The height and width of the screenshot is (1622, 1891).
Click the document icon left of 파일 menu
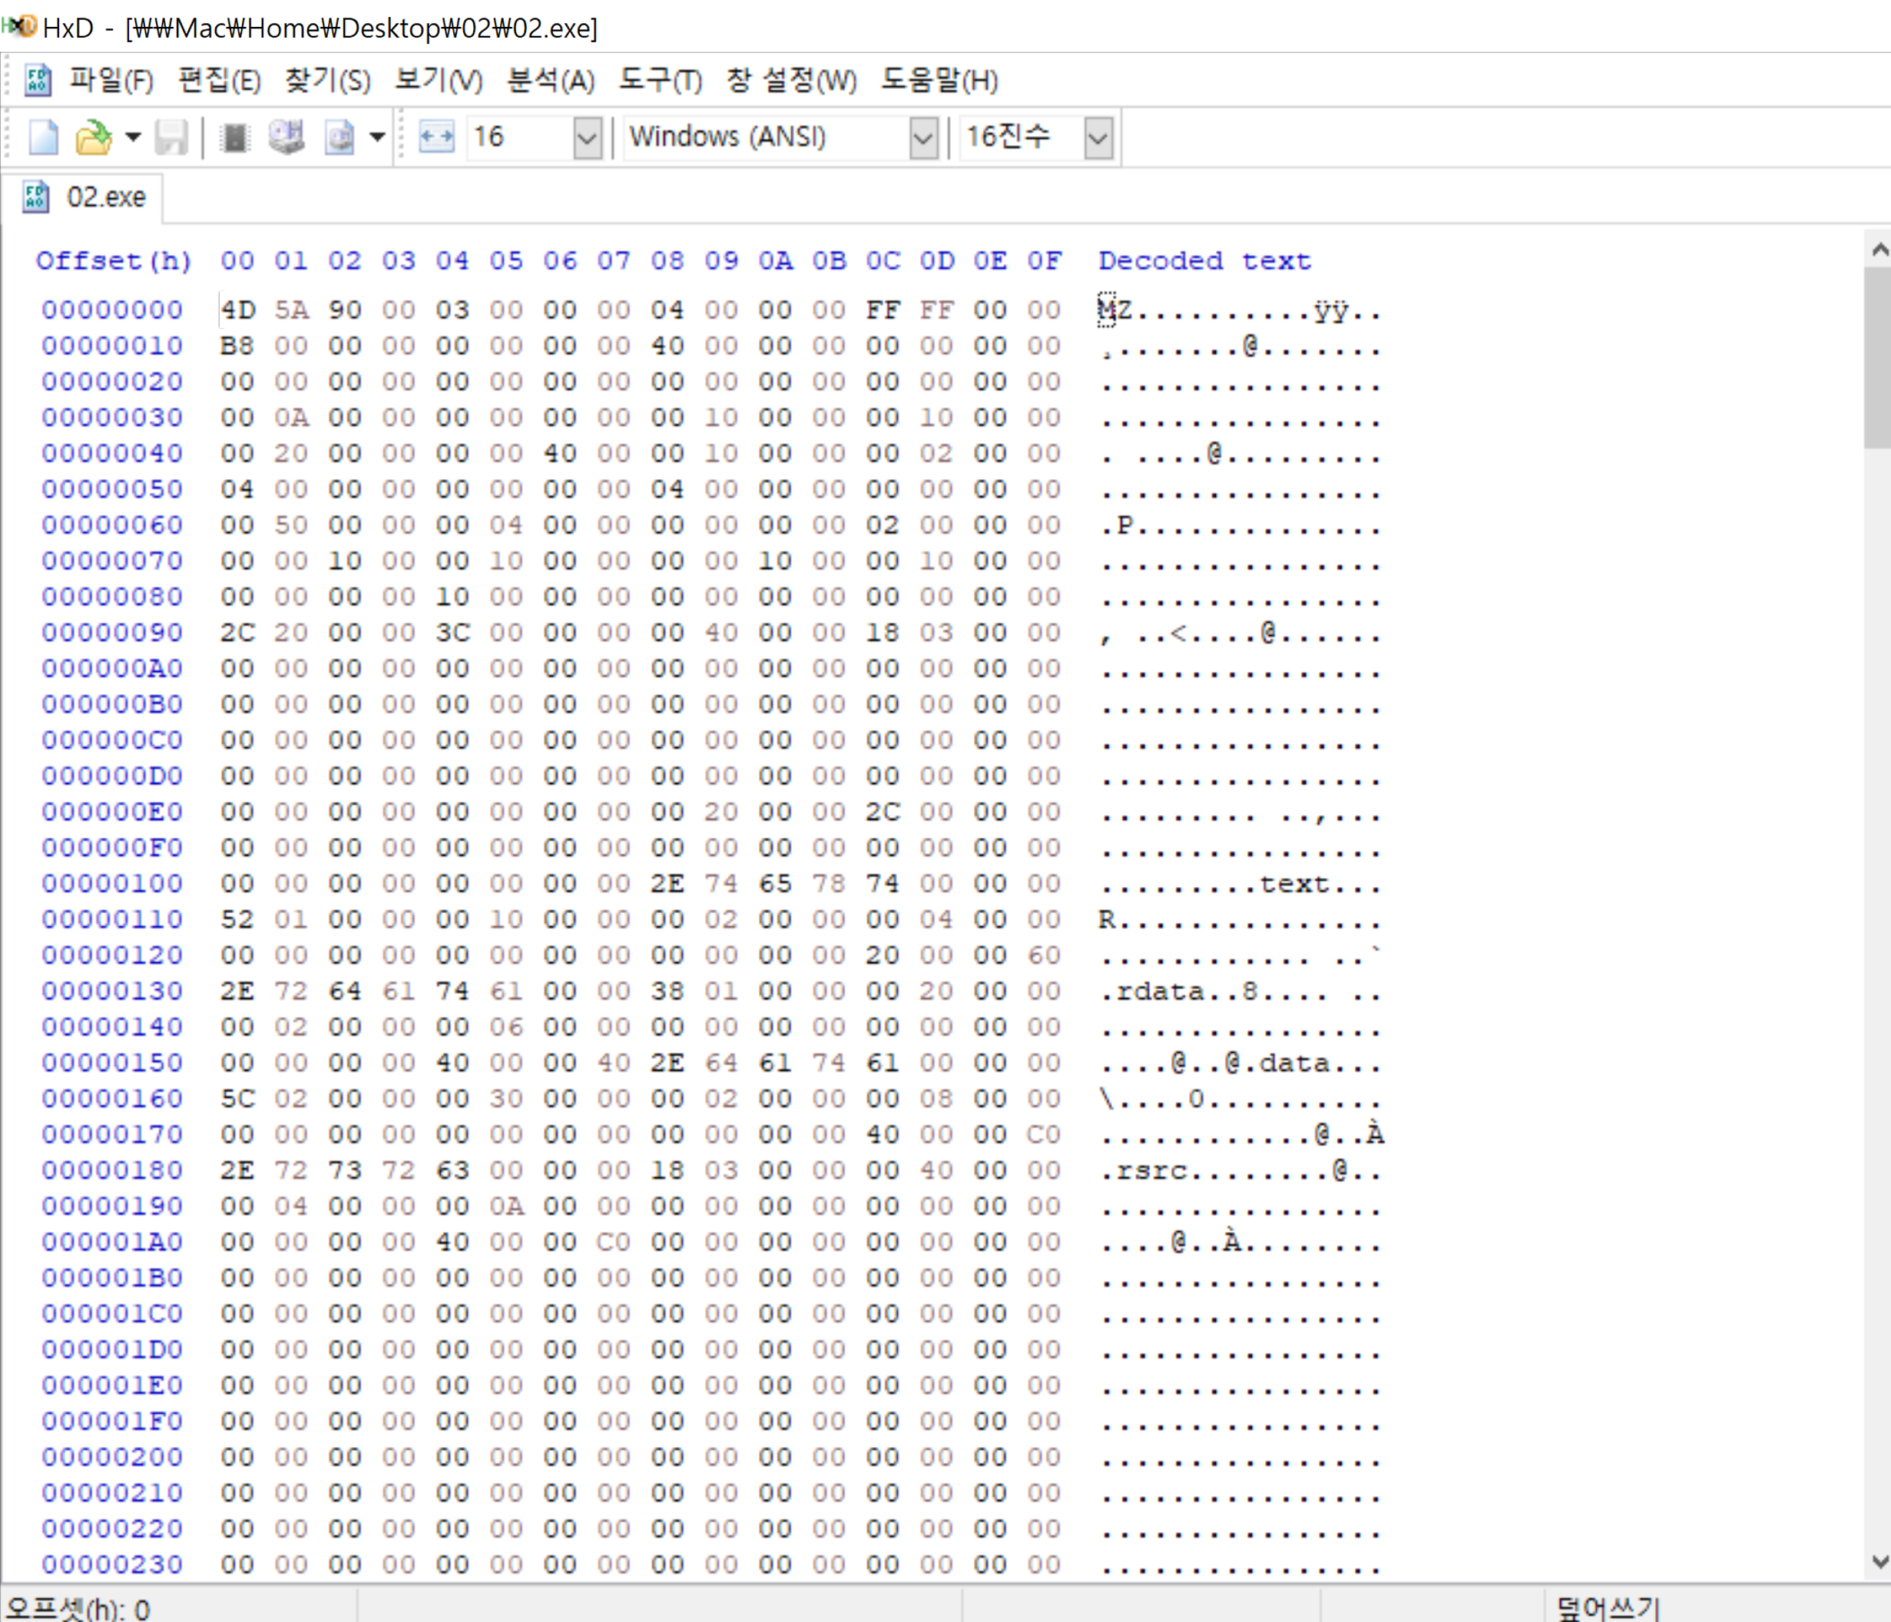coord(38,81)
